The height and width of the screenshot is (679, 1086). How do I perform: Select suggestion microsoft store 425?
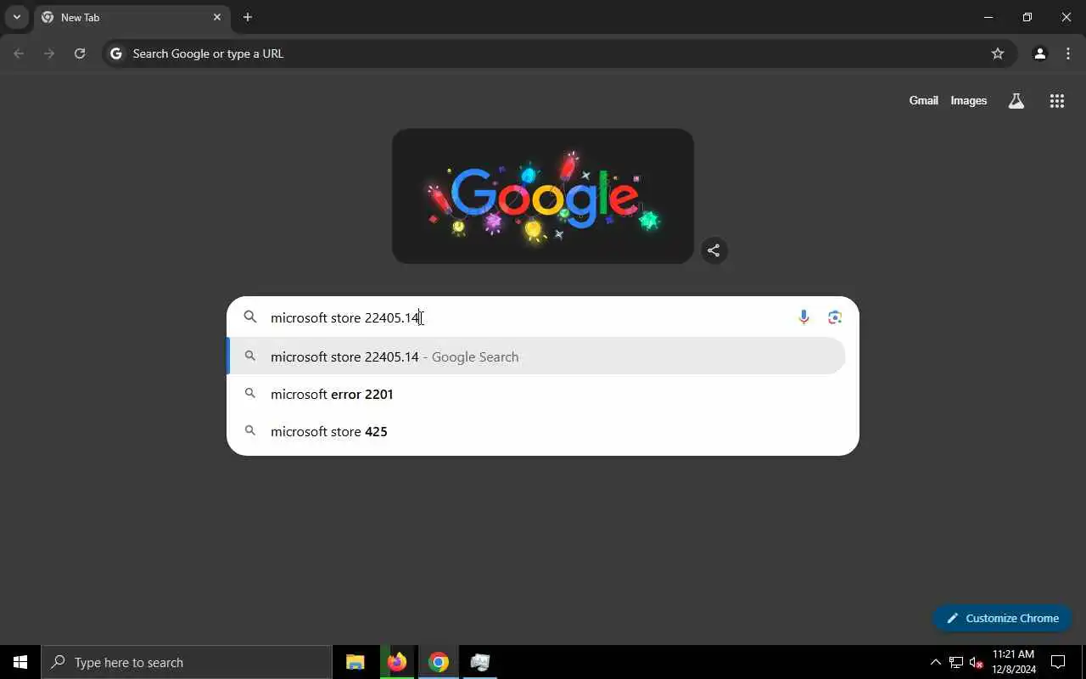(537, 431)
